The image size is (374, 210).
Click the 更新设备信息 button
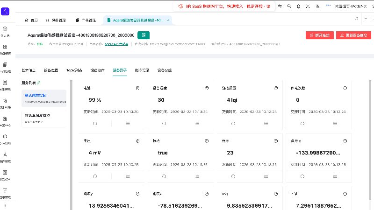coord(354,35)
